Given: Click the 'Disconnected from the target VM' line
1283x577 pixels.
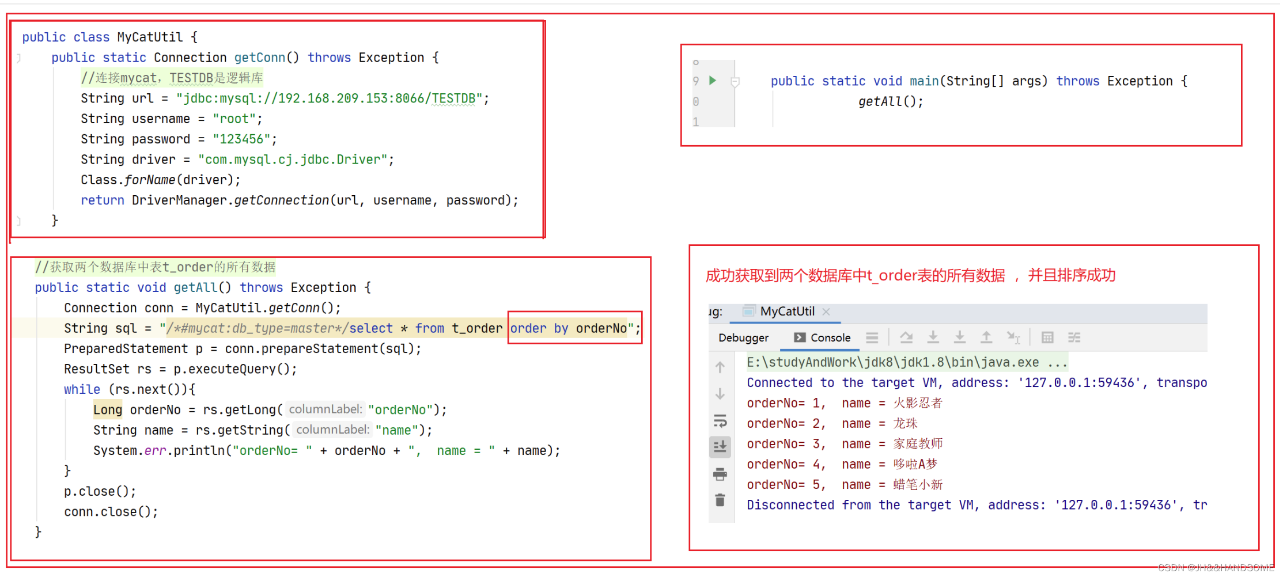Looking at the screenshot, I should pos(977,505).
